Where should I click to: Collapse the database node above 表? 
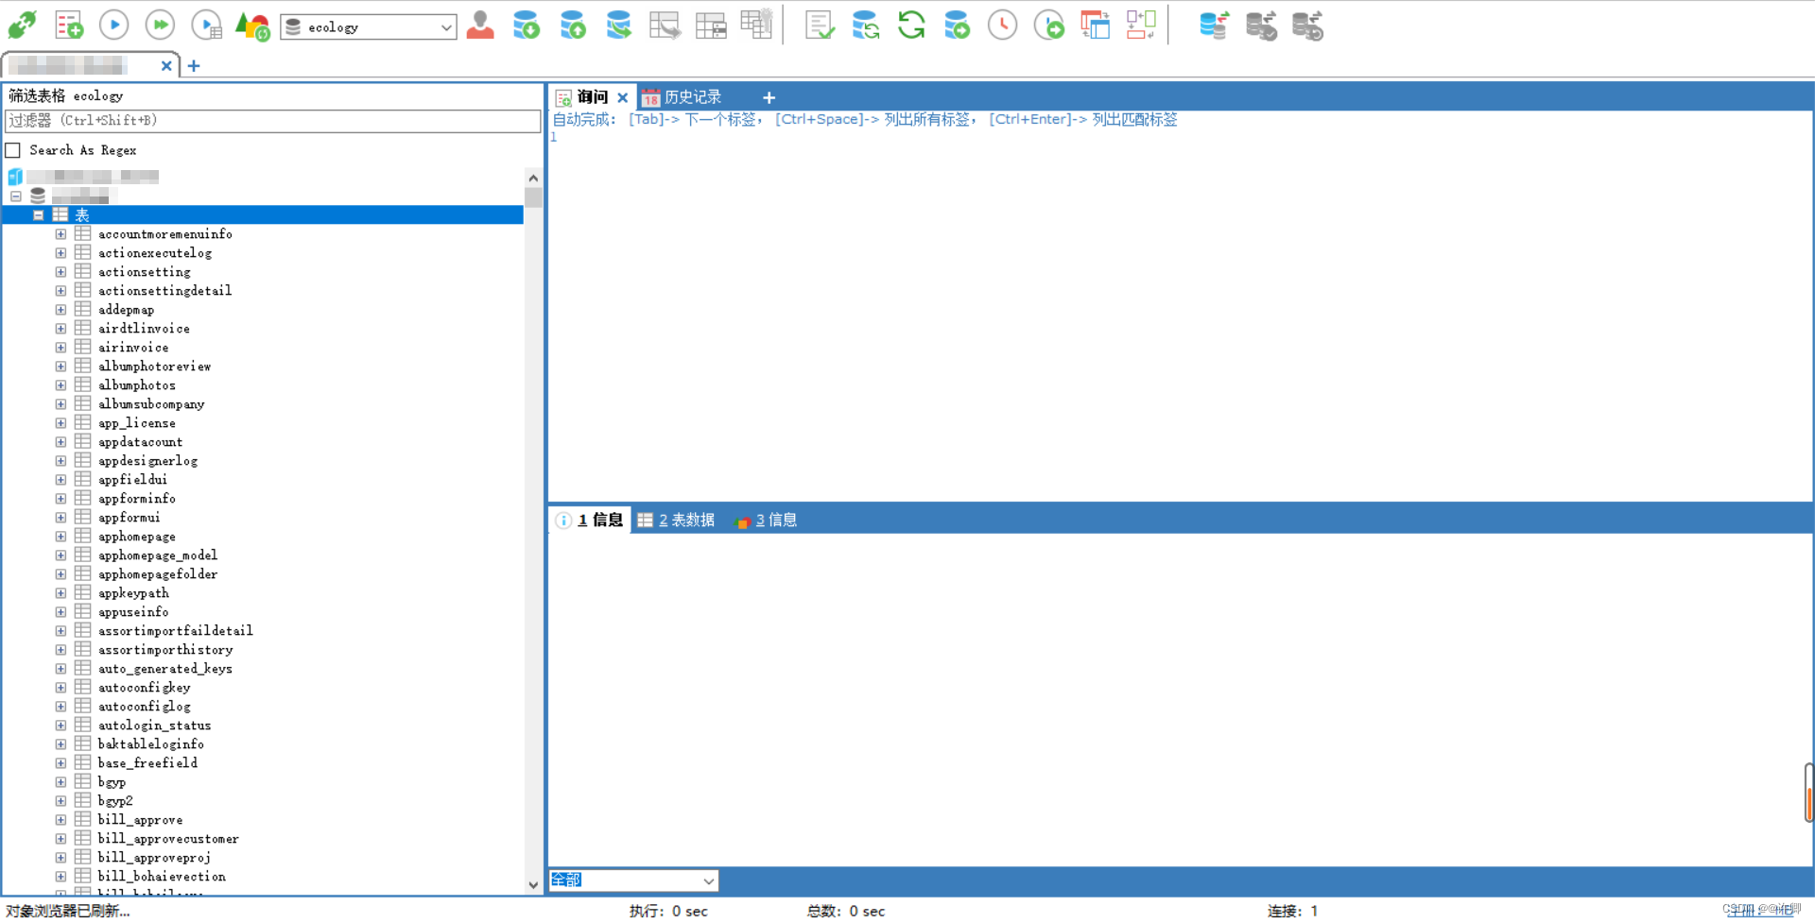16,197
